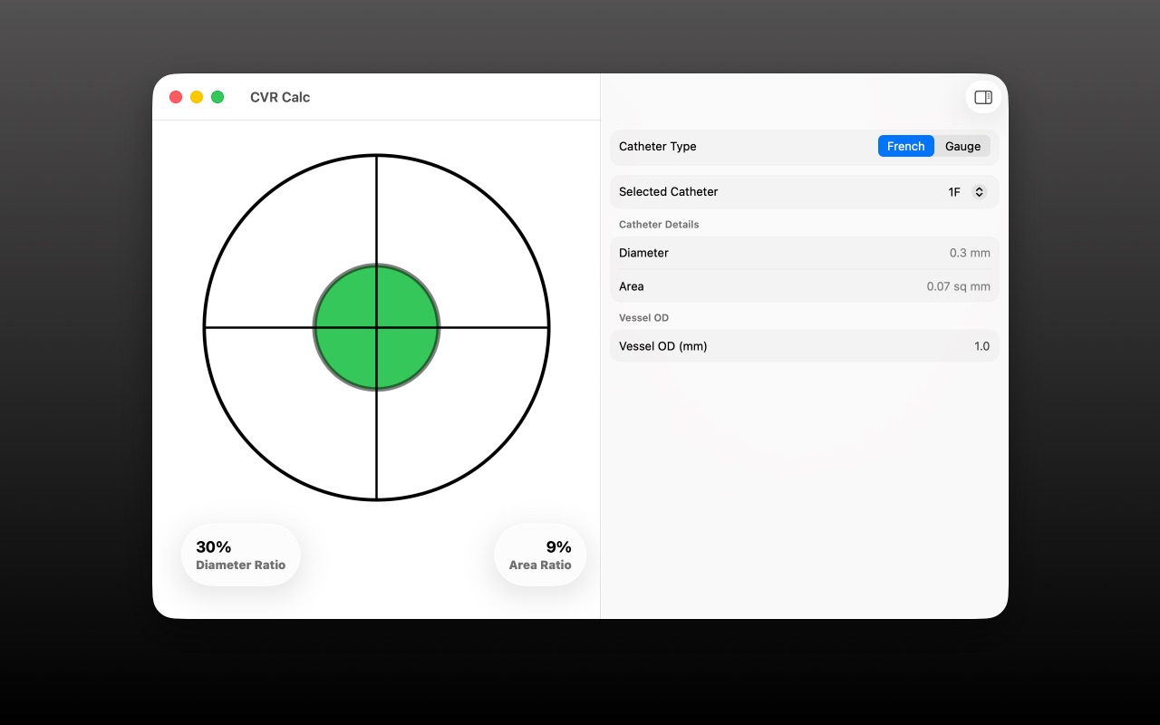
Task: Click the Catheter Type row label
Action: (x=658, y=146)
